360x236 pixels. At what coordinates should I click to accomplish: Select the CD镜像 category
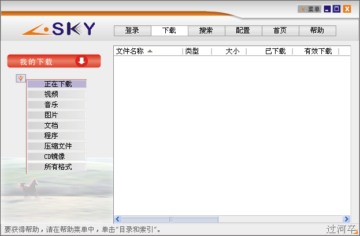[57, 157]
